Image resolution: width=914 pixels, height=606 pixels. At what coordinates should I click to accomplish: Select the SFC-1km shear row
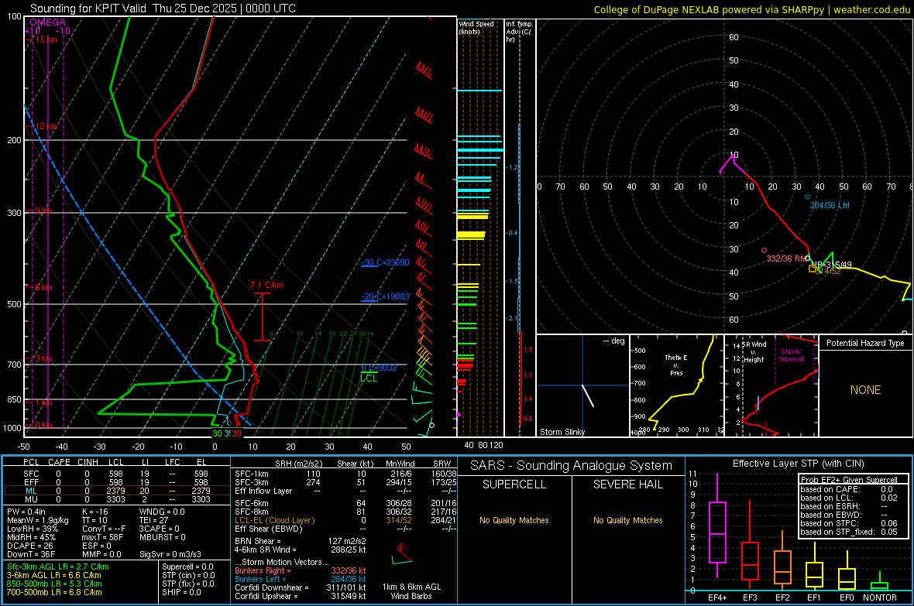[345, 474]
